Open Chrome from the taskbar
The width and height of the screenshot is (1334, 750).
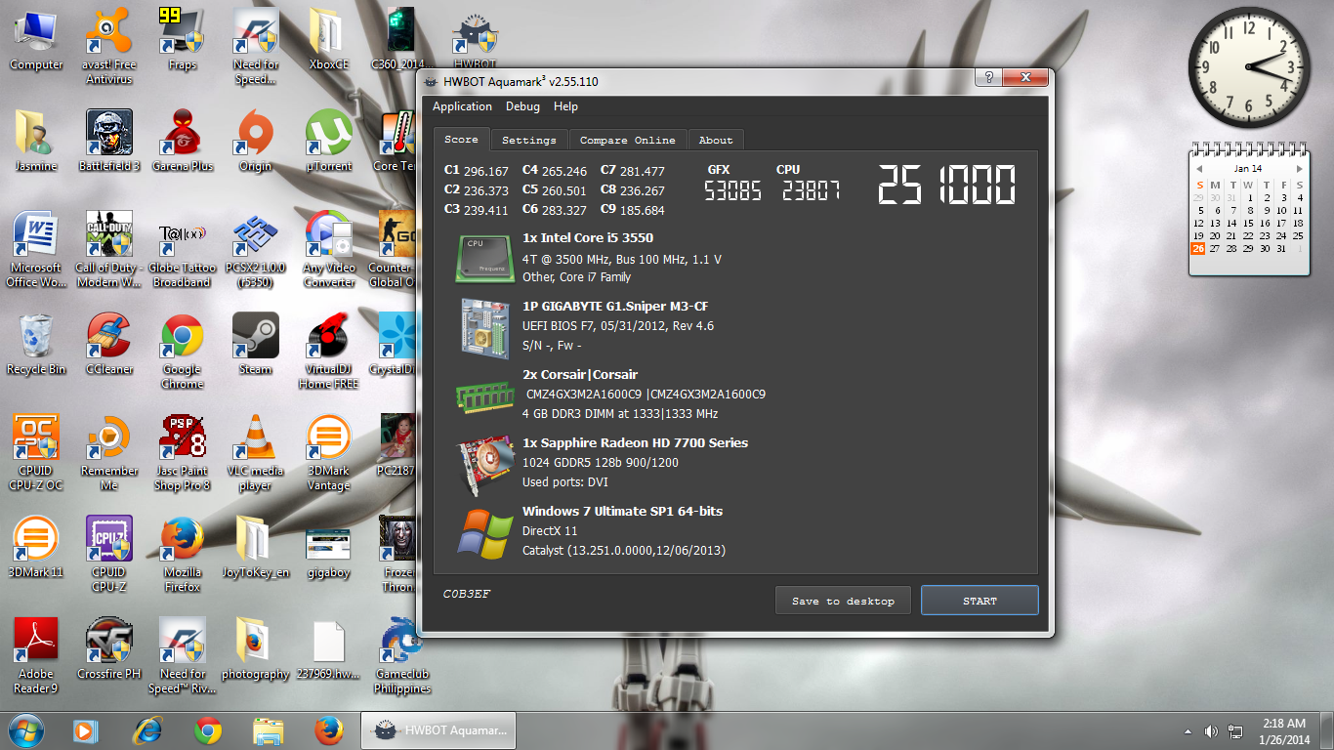(207, 729)
